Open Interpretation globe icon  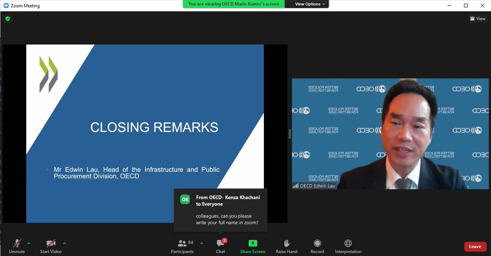click(x=348, y=243)
